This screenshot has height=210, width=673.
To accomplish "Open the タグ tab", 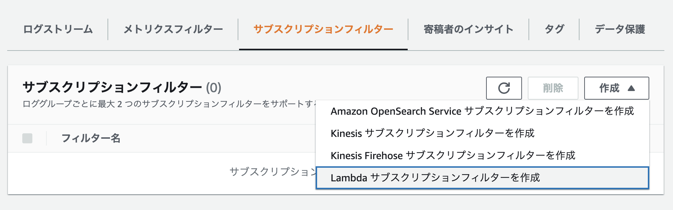I will click(x=554, y=29).
